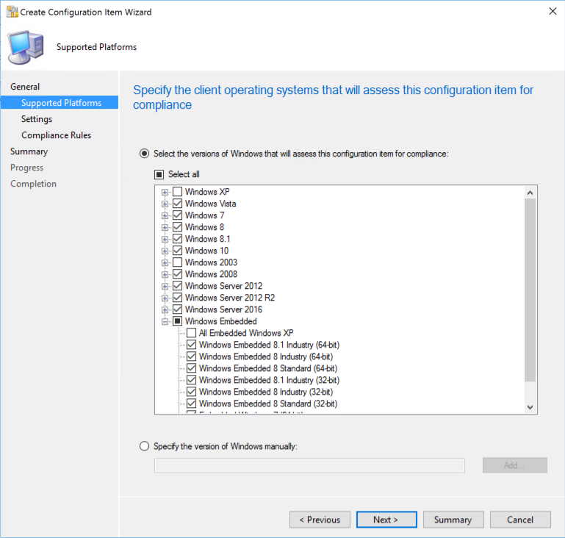This screenshot has height=538, width=565.
Task: Collapse the Windows Embedded tree node
Action: (x=165, y=322)
